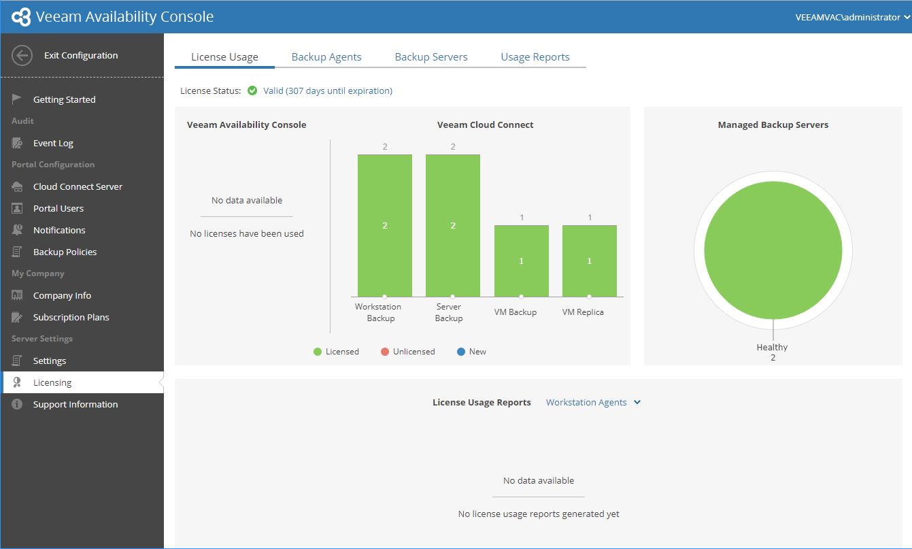912x549 pixels.
Task: Click the Cloud Connect Server cloud icon
Action: tap(18, 186)
